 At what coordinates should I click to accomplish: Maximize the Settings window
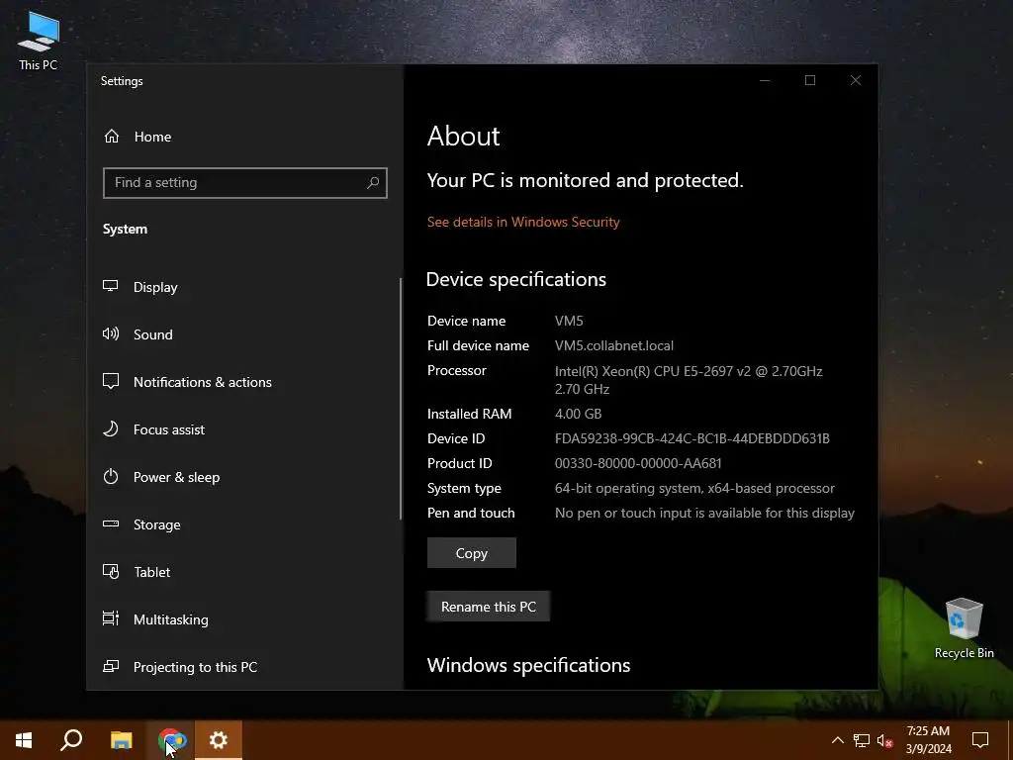tap(810, 80)
